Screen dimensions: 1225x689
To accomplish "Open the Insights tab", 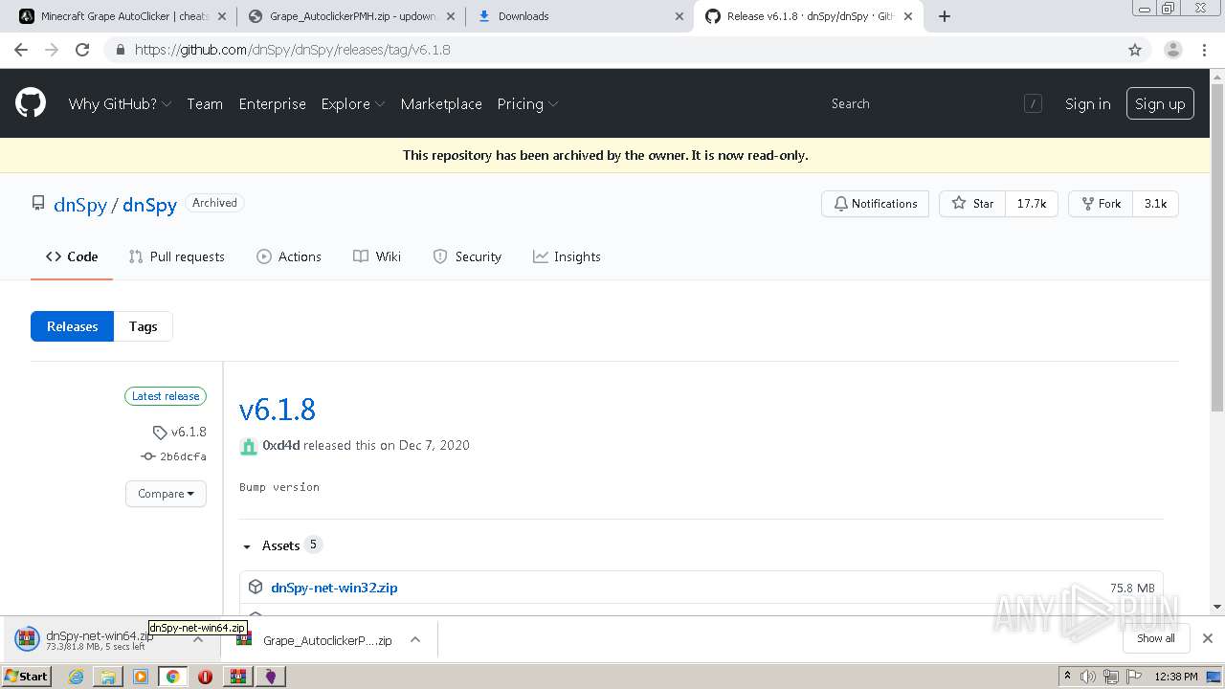I will tap(567, 256).
